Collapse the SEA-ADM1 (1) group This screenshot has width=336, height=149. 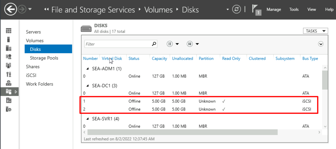pos(87,69)
